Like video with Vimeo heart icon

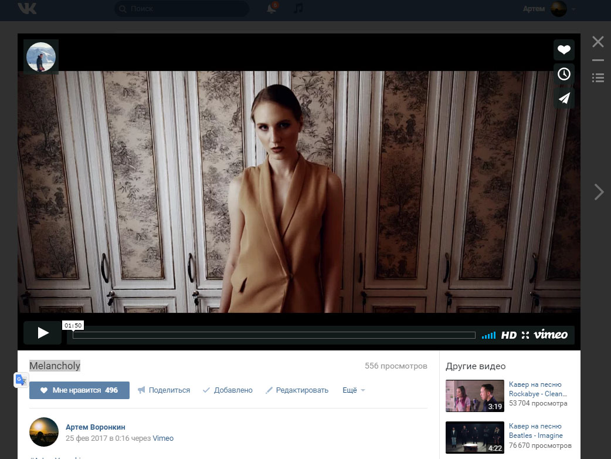564,49
